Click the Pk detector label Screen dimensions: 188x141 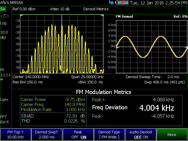[2, 70]
